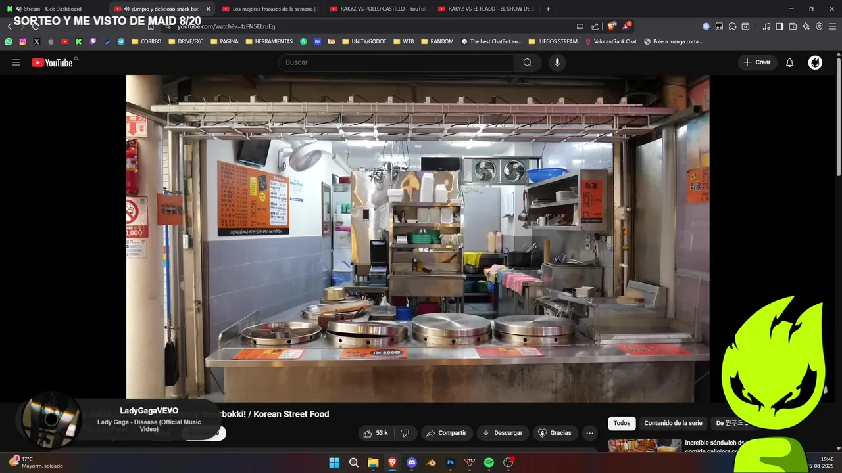Open the Instagram bookmark icon
The width and height of the screenshot is (842, 473).
[22, 41]
